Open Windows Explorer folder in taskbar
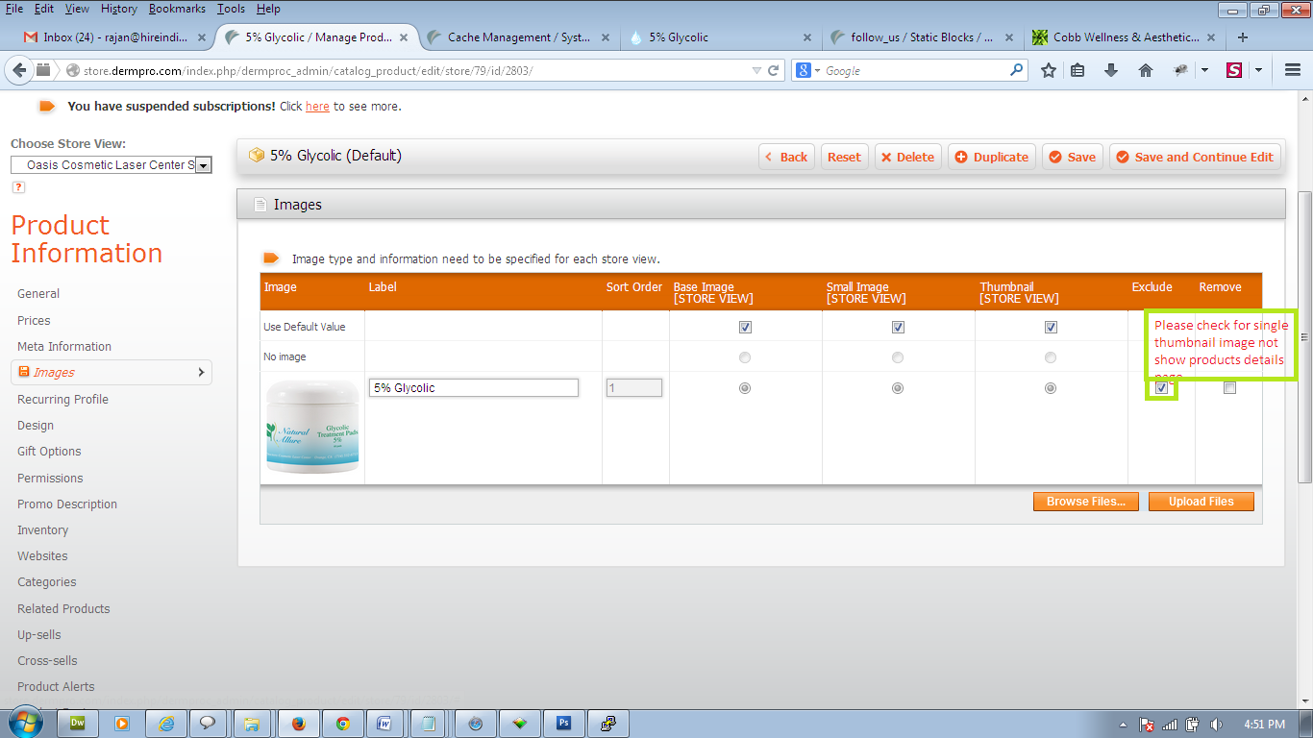This screenshot has width=1313, height=738. point(251,724)
